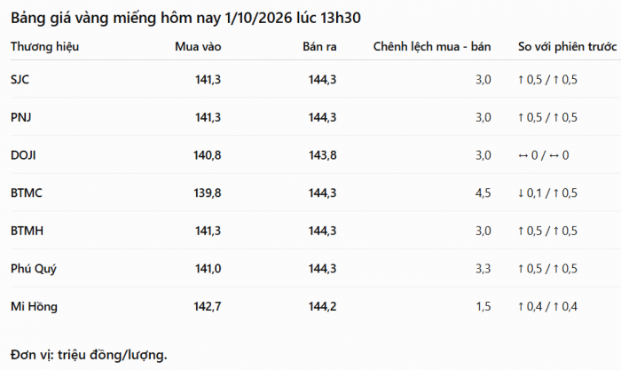Click Mi Hồng sell price 144,2

point(322,307)
